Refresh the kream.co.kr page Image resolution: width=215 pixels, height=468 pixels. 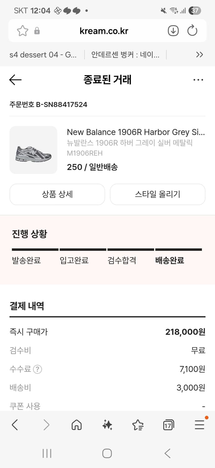[193, 30]
